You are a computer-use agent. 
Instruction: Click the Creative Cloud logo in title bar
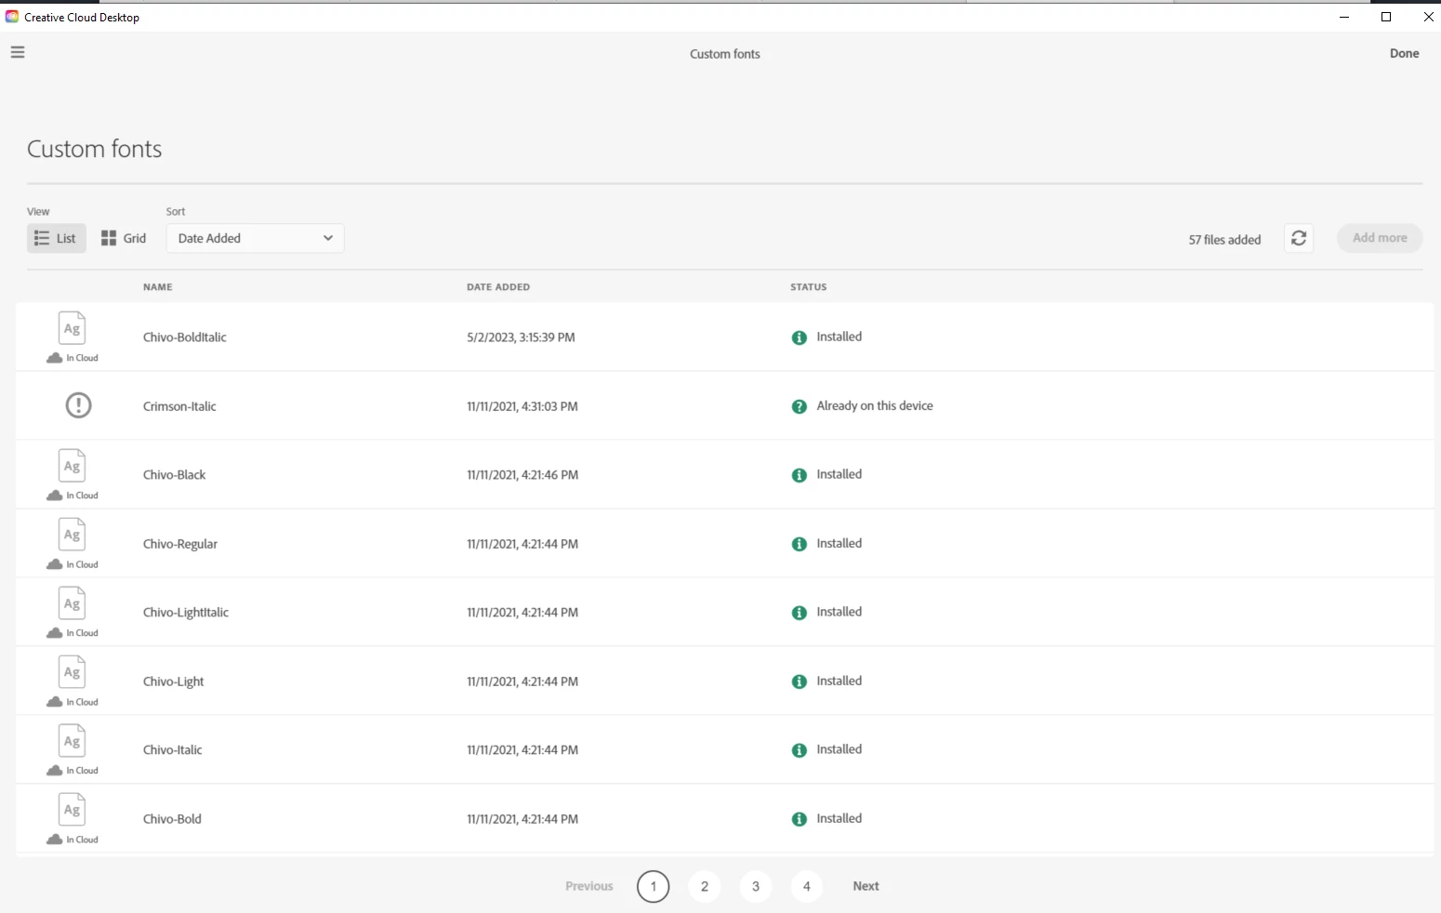pos(12,17)
